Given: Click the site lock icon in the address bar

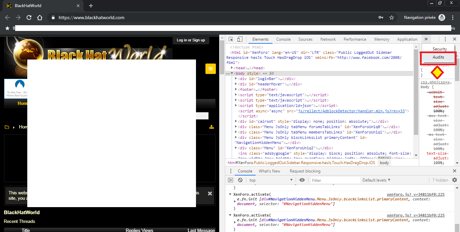Looking at the screenshot, I should tap(53, 17).
